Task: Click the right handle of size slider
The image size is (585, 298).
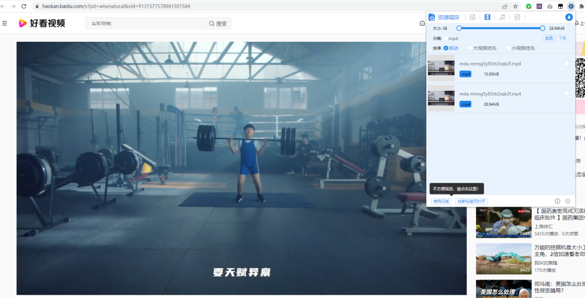Action: click(x=542, y=28)
